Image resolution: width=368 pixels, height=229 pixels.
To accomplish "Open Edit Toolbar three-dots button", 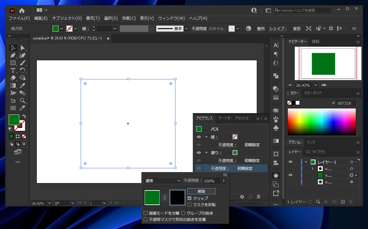I will 17,162.
